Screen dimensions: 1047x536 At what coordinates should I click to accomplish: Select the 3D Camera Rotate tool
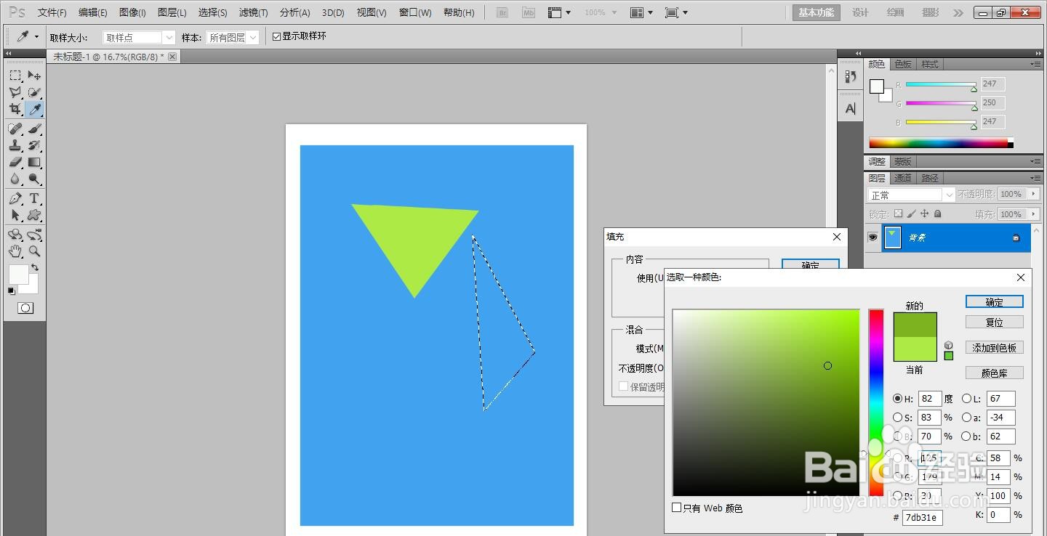(34, 235)
